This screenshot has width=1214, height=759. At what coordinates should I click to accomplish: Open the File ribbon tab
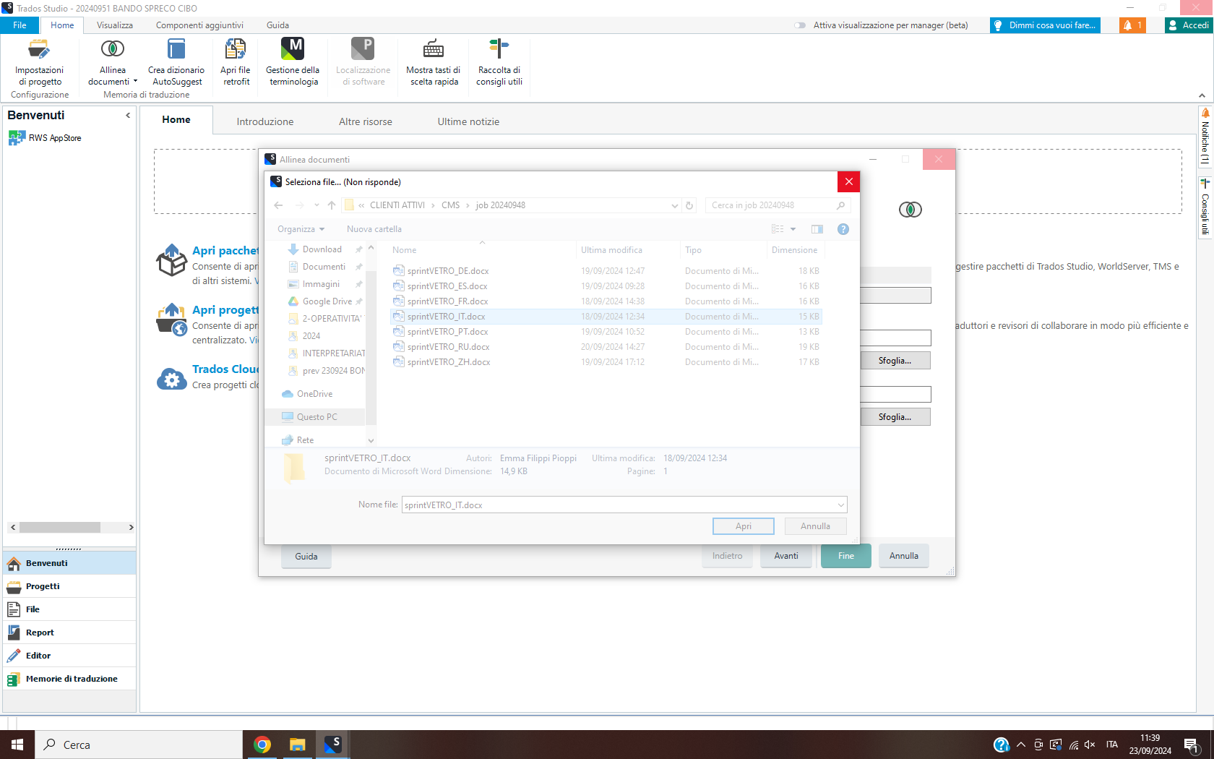pos(20,25)
